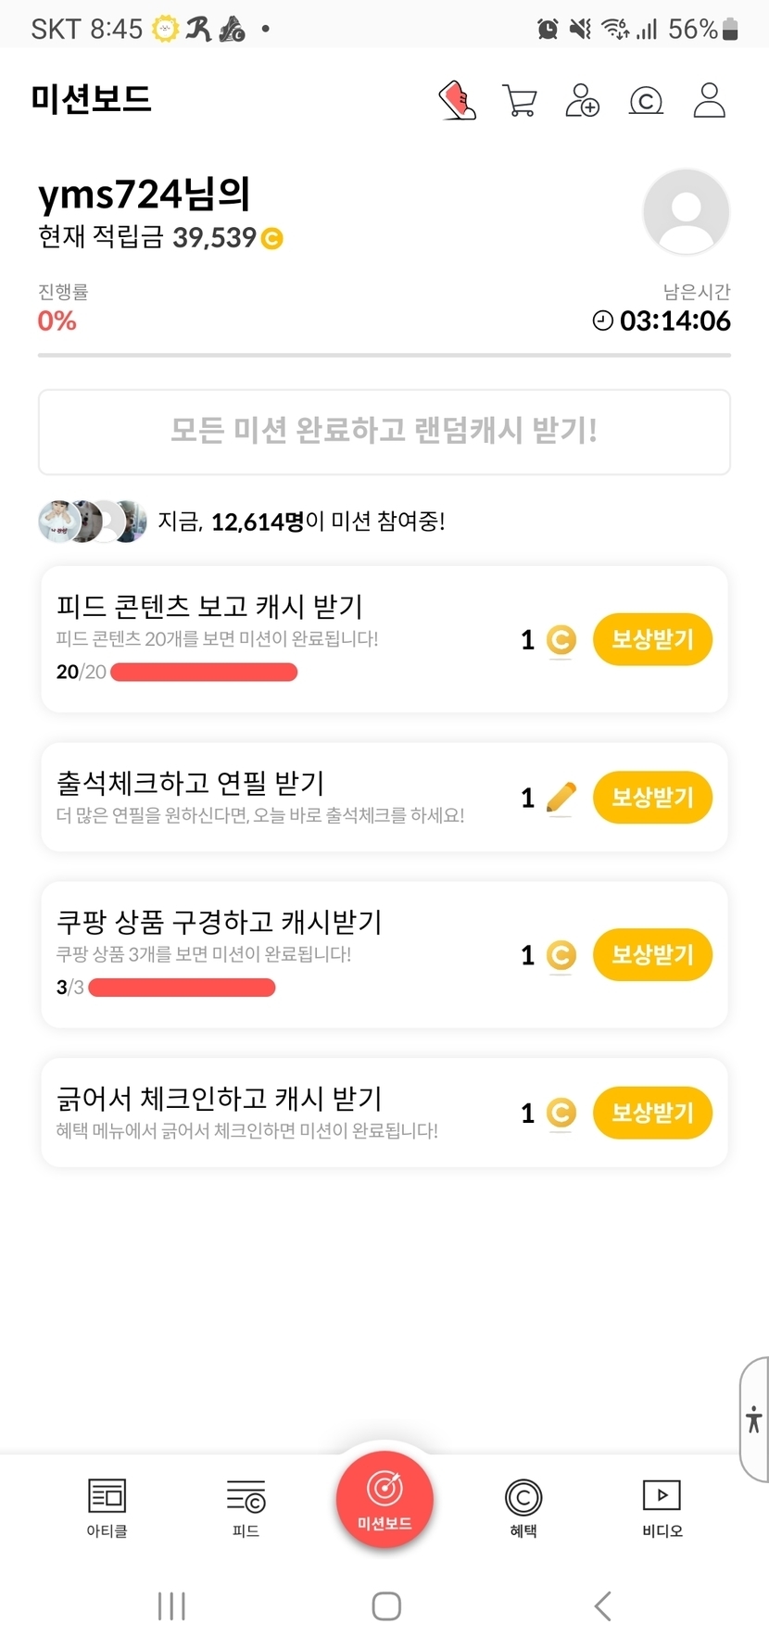
Task: Open the cash coin icon in header
Action: 646,100
